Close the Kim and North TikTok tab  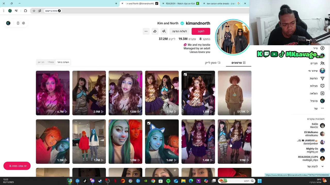(122, 4)
